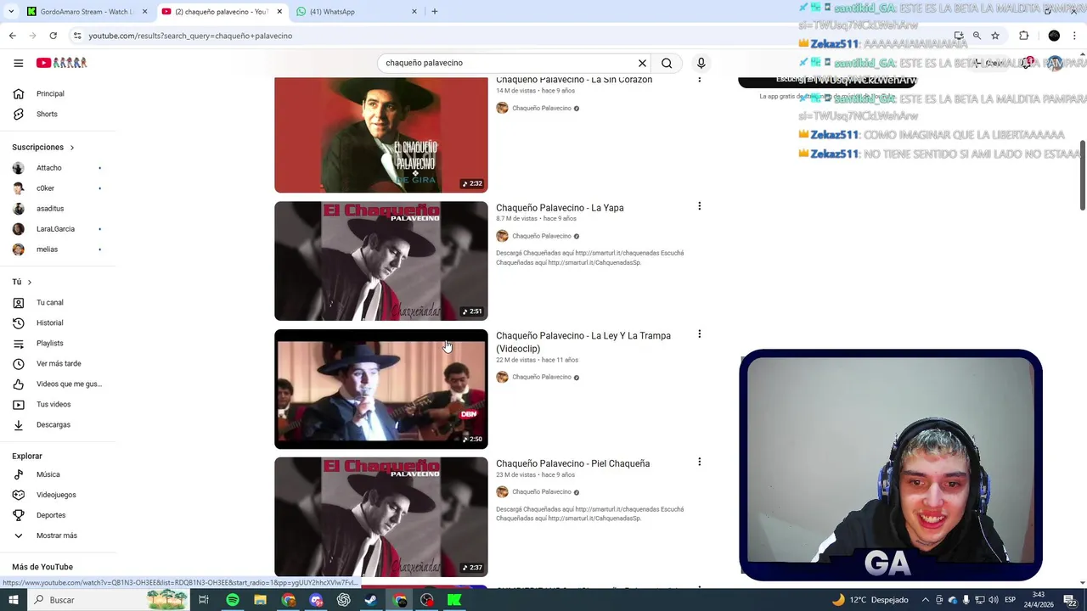Image resolution: width=1087 pixels, height=611 pixels.
Task: Open Chaqueño Palavecino - Piel Chaqueña title
Action: point(572,463)
